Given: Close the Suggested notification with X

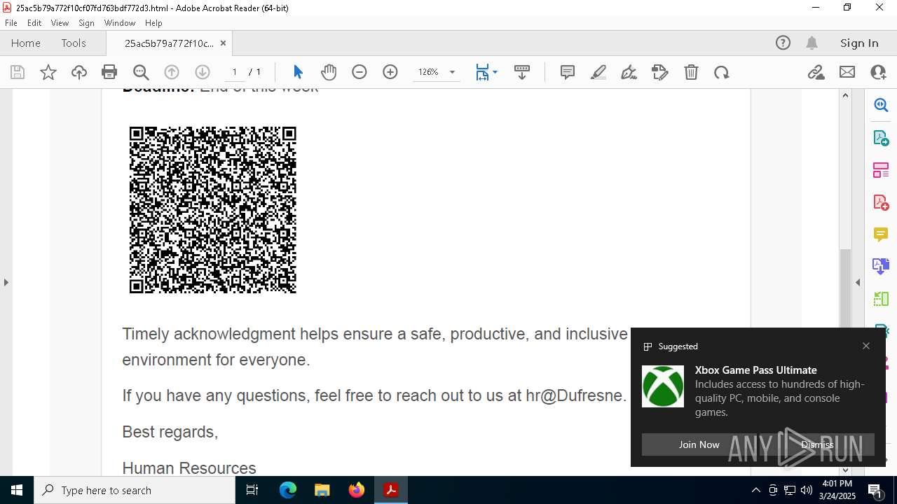Looking at the screenshot, I should (866, 346).
